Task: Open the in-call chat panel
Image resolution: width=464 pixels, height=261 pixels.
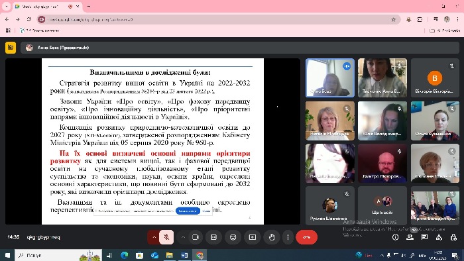Action: [x=424, y=237]
